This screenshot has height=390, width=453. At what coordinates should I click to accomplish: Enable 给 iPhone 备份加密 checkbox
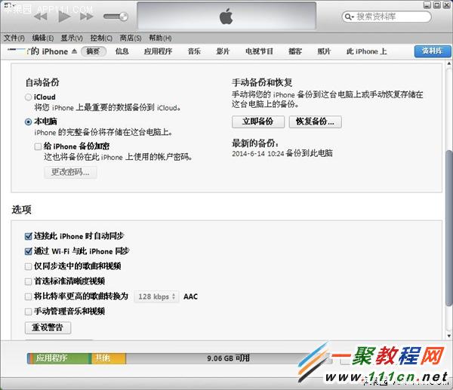pos(38,146)
